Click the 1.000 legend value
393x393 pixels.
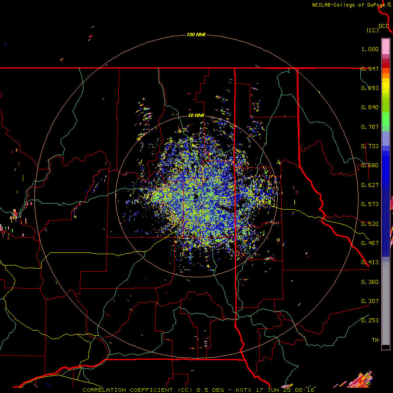(370, 49)
